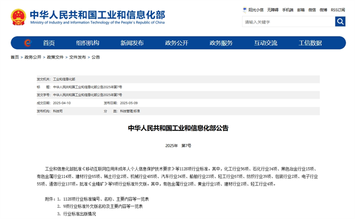The image size is (355, 219).
Task: Click the 发布日期 value 2025-05-09
Action: click(x=129, y=103)
